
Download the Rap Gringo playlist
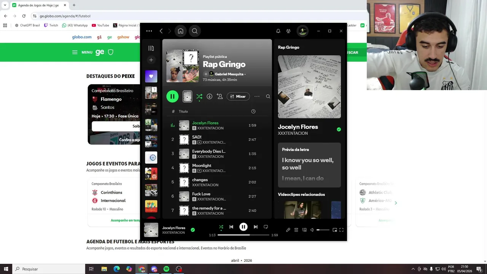(x=209, y=97)
